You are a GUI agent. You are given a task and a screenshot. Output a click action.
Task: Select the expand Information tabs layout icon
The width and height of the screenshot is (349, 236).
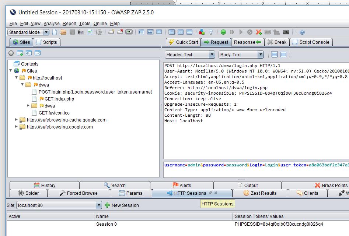click(150, 32)
